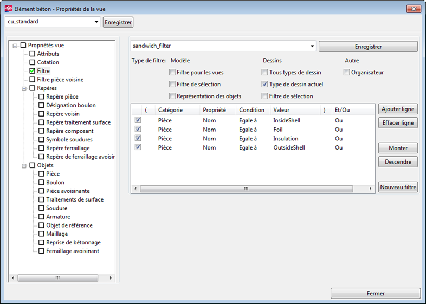Open the Armature object settings
The image size is (426, 304).
point(58,217)
